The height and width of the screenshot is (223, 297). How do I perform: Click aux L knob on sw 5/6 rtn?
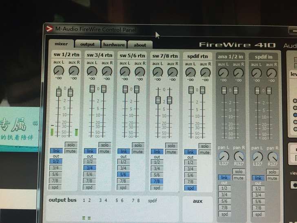tap(125, 72)
